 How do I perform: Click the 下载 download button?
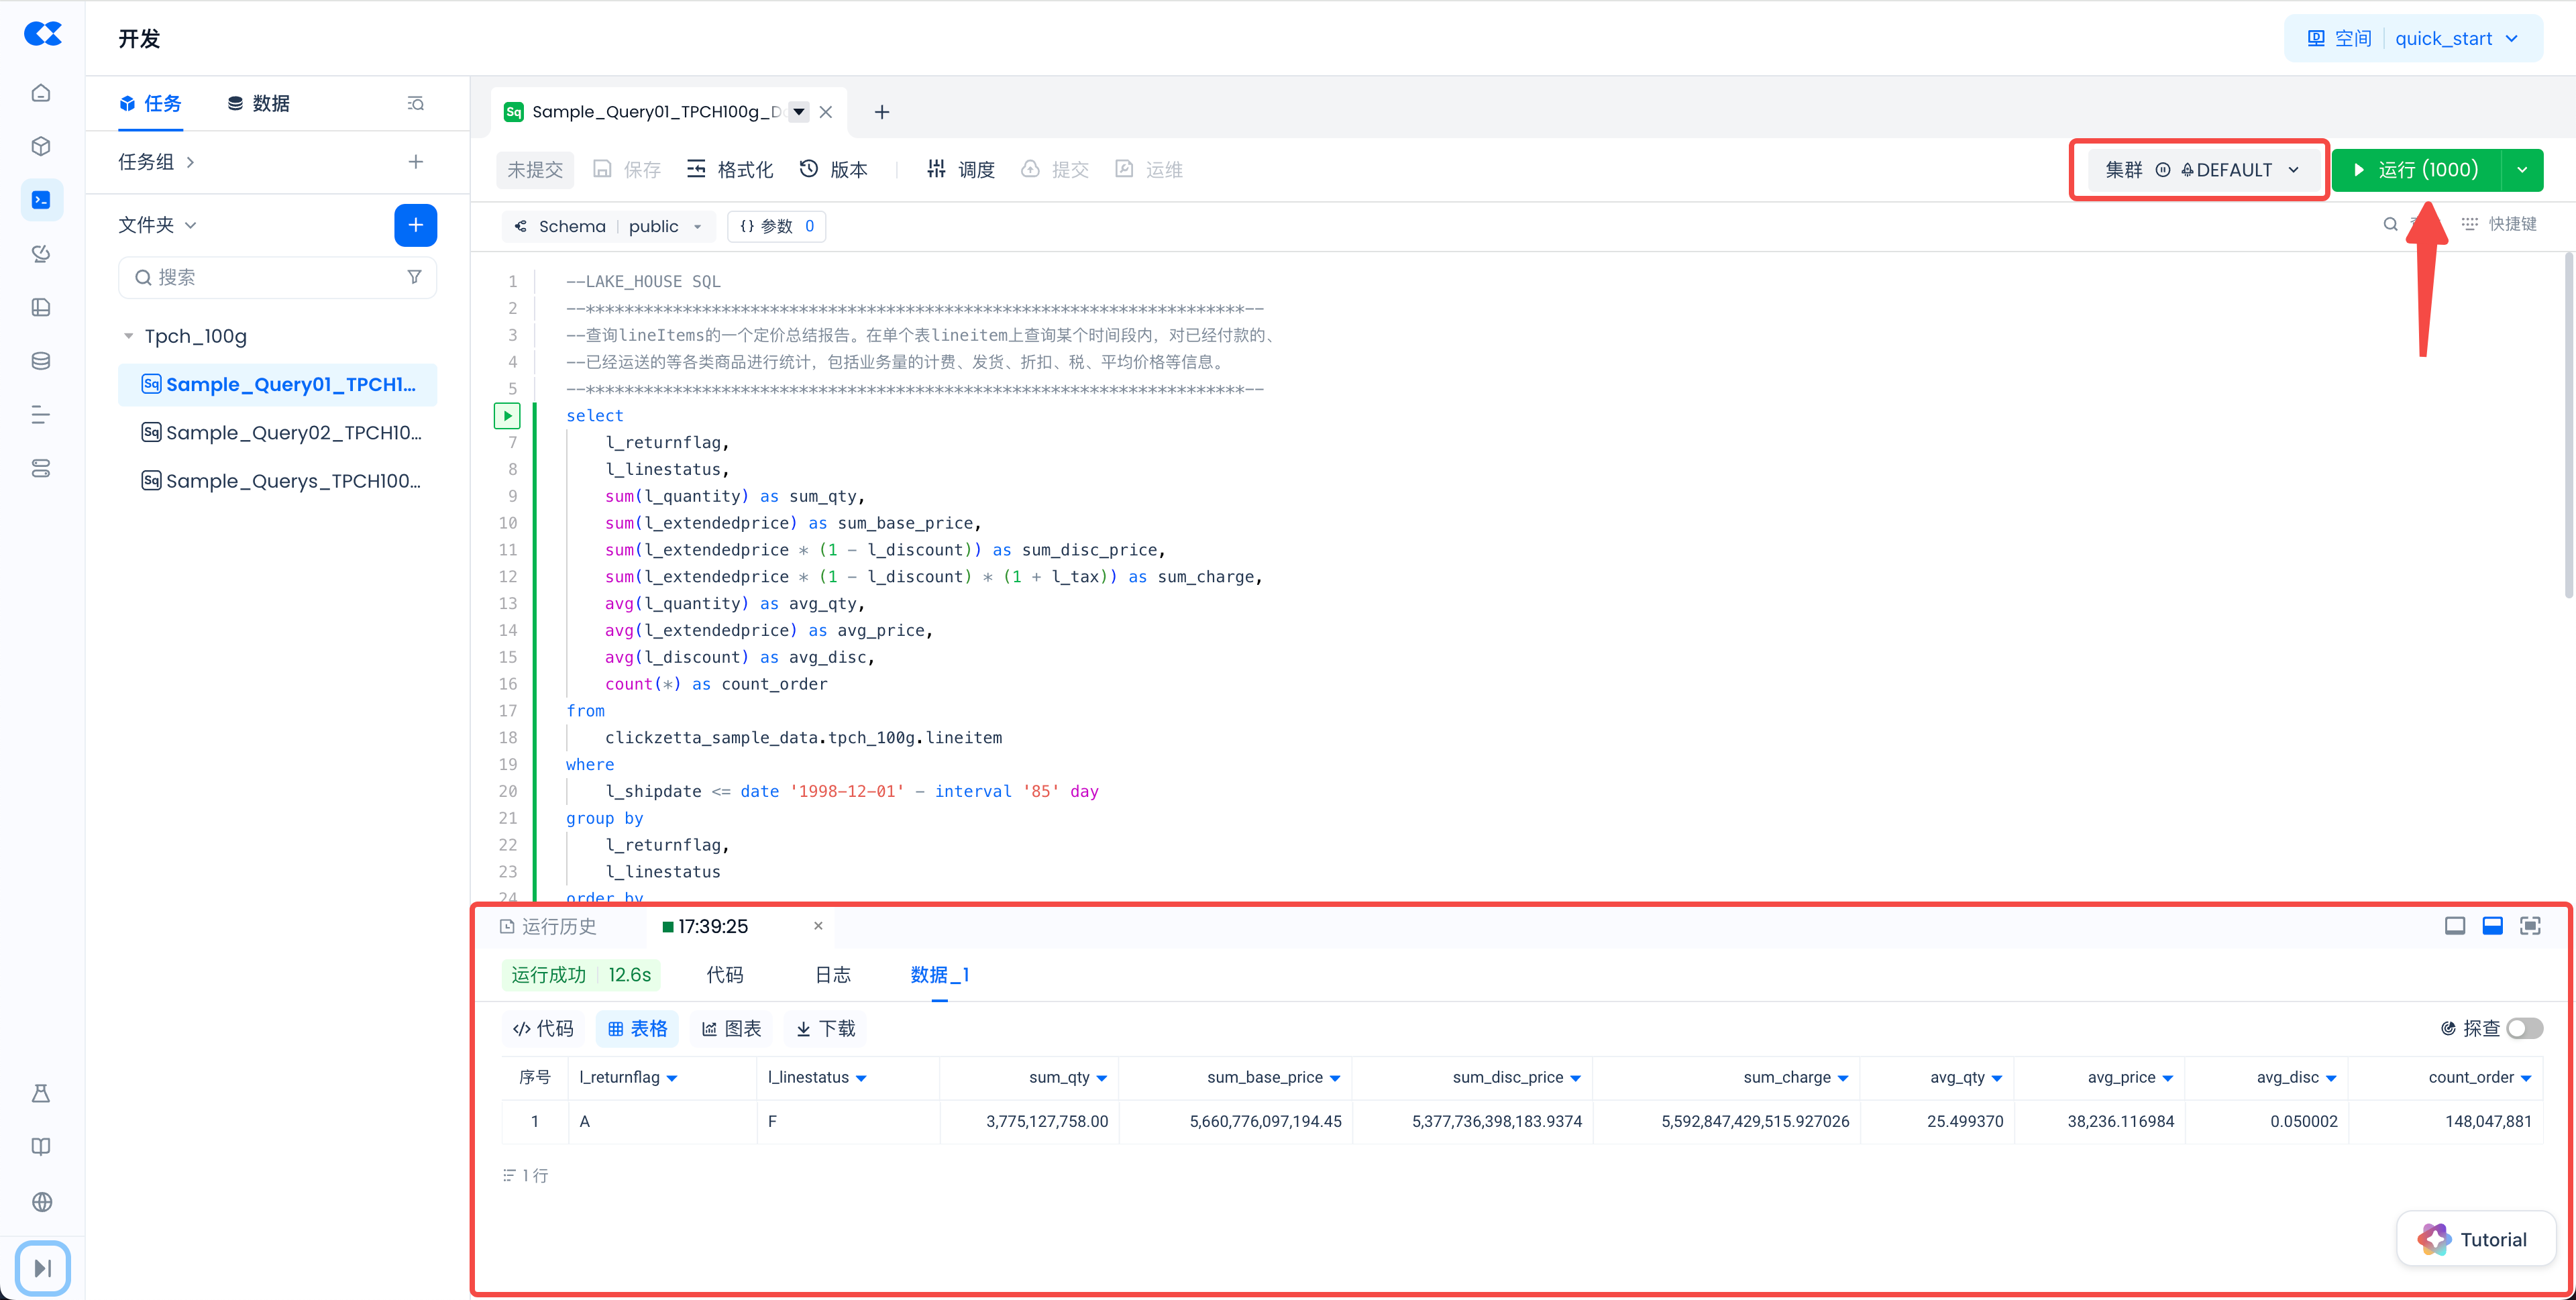pos(826,1028)
